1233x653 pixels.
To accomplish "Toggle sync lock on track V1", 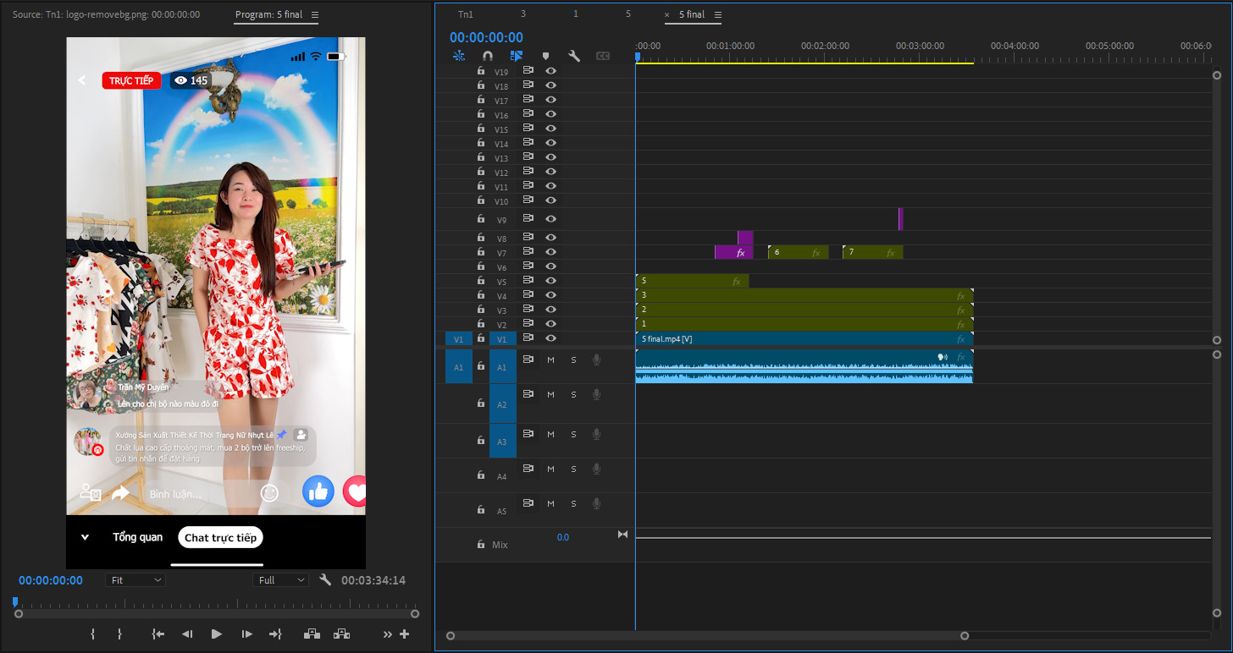I will 528,338.
